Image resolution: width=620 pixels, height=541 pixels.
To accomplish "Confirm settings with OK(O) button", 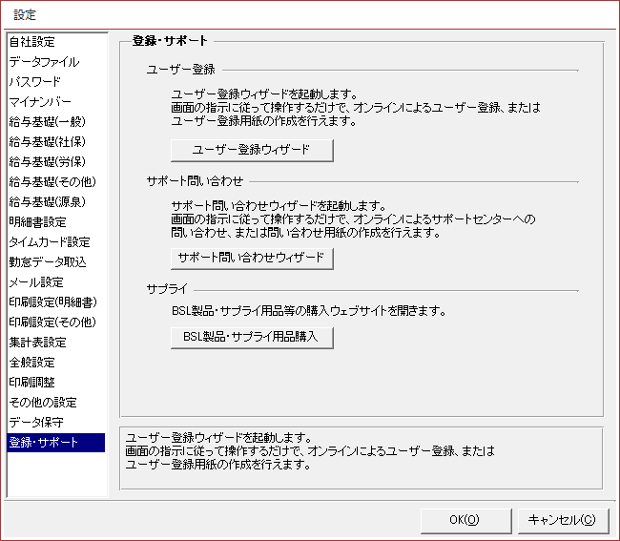I will click(464, 519).
